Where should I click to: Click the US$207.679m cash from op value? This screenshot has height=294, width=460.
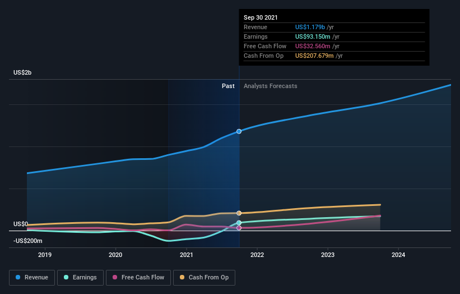(x=314, y=56)
